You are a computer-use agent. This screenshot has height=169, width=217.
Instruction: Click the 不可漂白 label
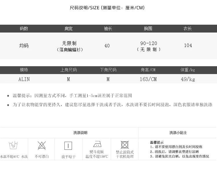tap(42, 157)
